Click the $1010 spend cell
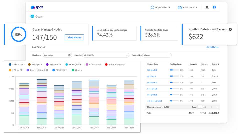 [x=214, y=70]
